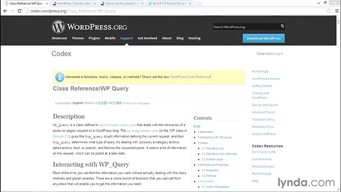Image resolution: width=341 pixels, height=192 pixels.
Task: Jump to 4.2 Methods in Contents
Action: point(209,176)
